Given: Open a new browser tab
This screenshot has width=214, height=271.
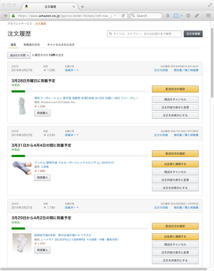Looking at the screenshot, I should (82, 7).
